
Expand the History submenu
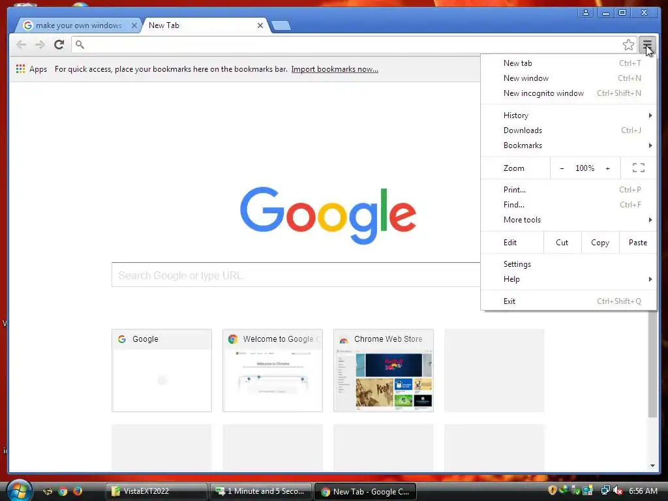569,115
